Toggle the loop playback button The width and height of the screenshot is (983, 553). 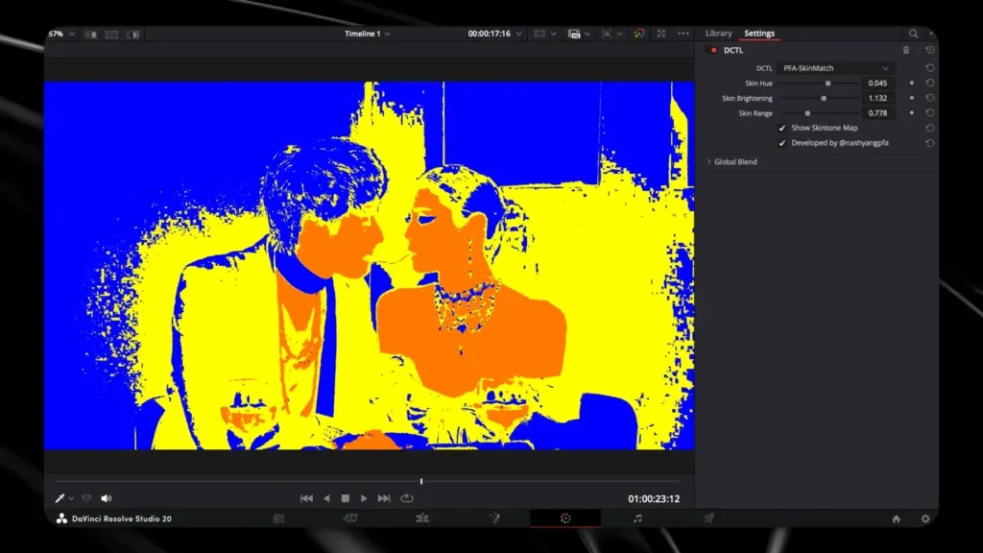407,498
